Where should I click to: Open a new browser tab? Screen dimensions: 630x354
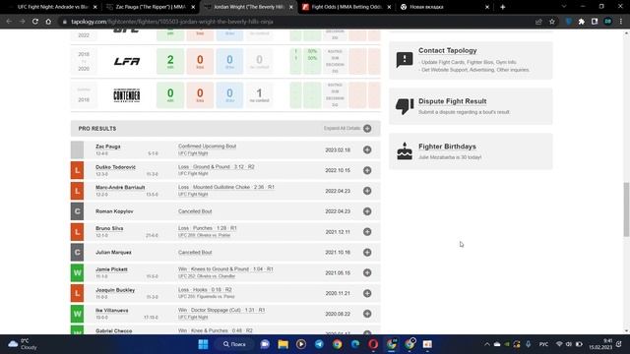[502, 7]
